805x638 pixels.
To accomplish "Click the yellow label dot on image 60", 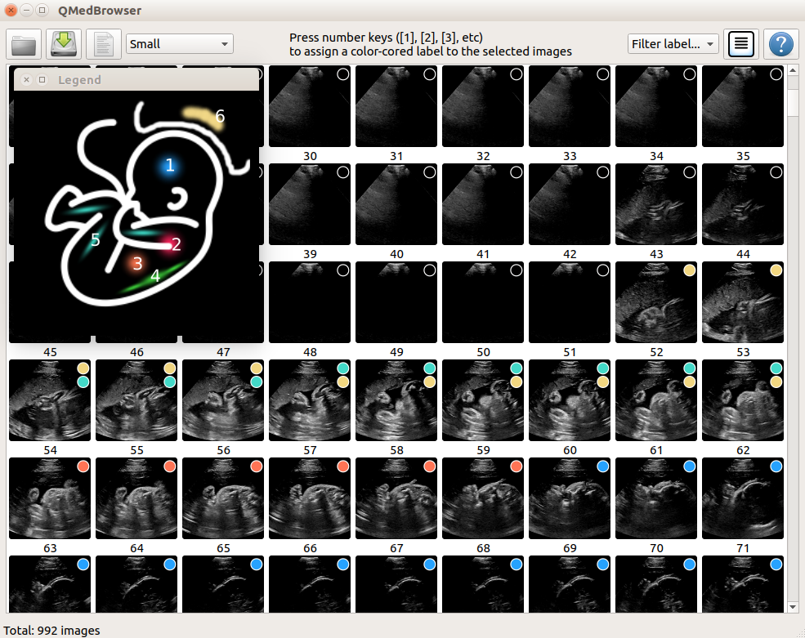I will click(602, 381).
